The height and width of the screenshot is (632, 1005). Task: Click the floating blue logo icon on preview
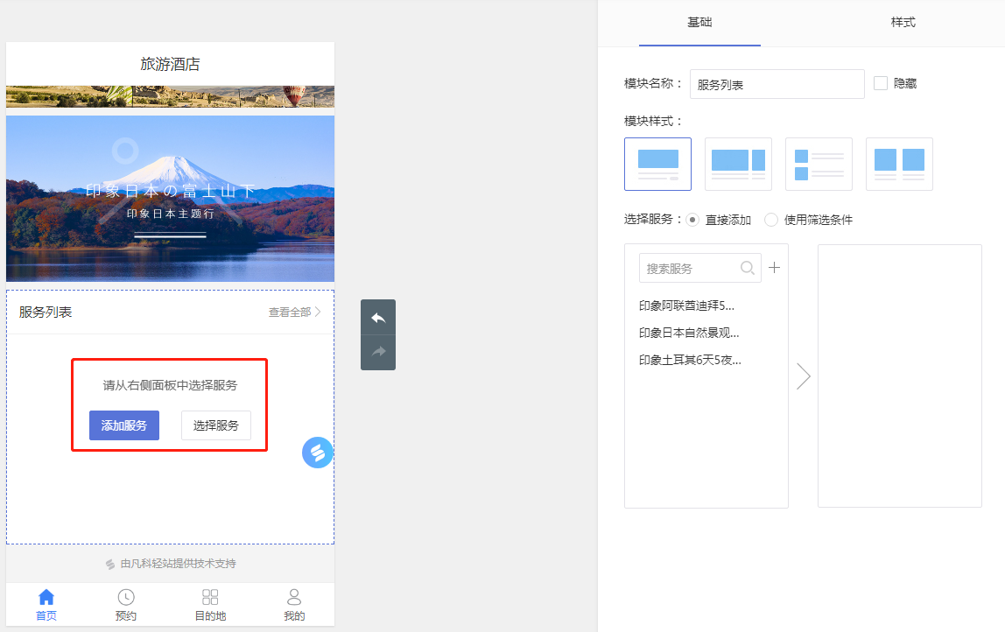(317, 452)
